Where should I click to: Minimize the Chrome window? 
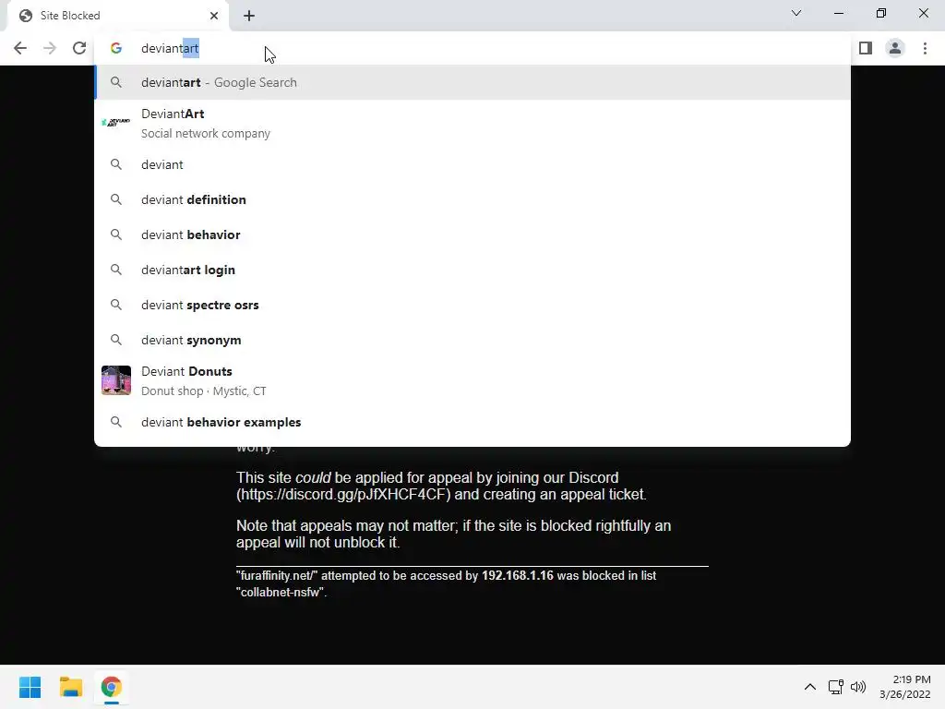point(838,13)
